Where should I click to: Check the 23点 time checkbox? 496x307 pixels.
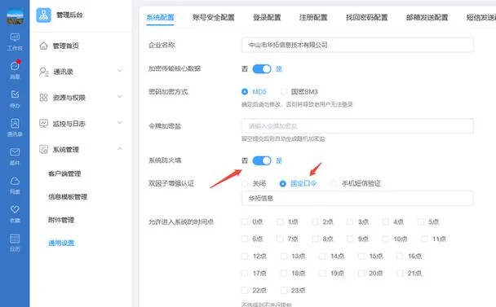pyautogui.click(x=284, y=290)
